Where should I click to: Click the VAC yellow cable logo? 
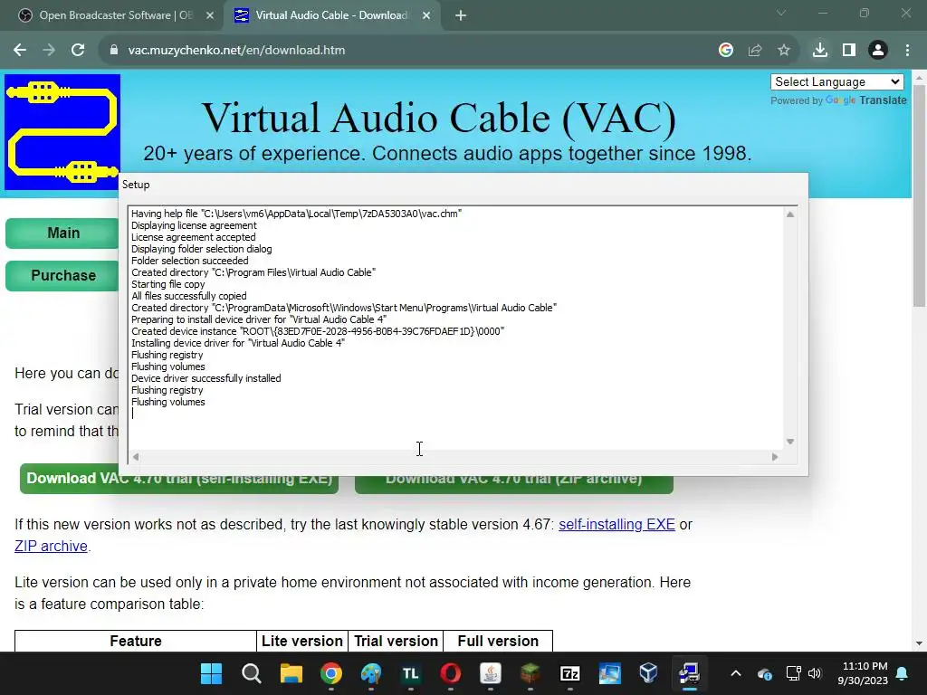(62, 132)
